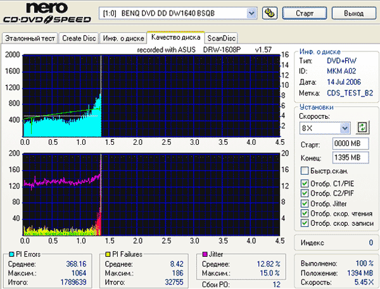380x289 pixels.
Task: Click the Nero CD-DVD Speed logo
Action: point(47,13)
